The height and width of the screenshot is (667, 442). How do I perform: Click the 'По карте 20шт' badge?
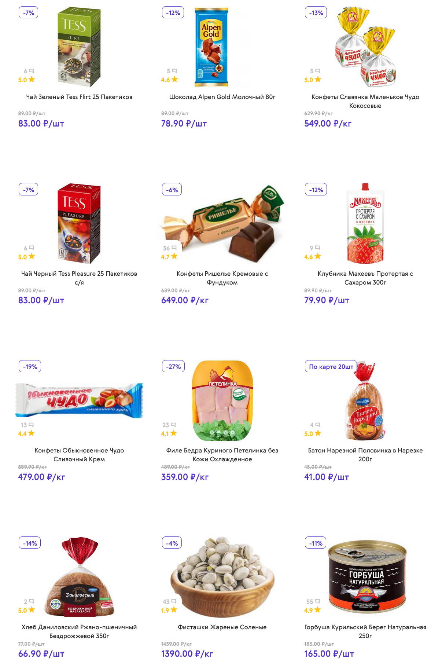(x=331, y=366)
